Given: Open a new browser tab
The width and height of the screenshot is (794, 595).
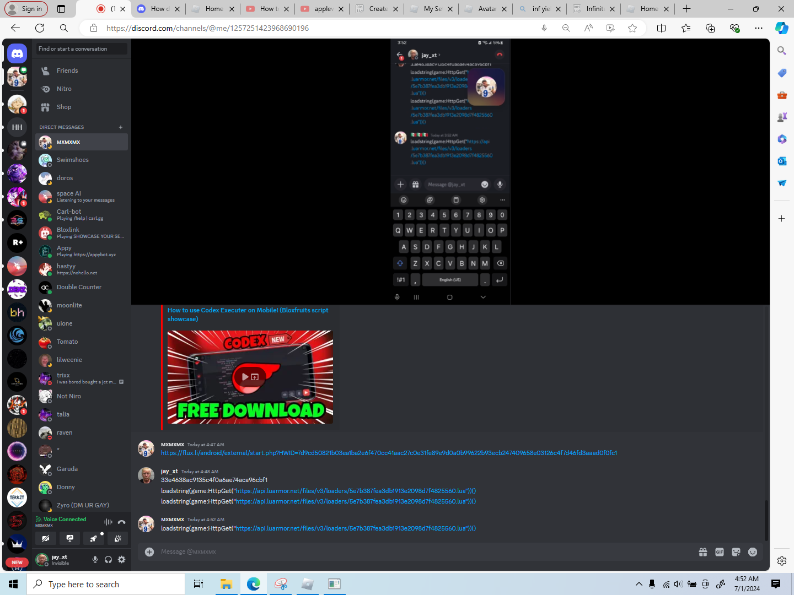Looking at the screenshot, I should [x=686, y=9].
